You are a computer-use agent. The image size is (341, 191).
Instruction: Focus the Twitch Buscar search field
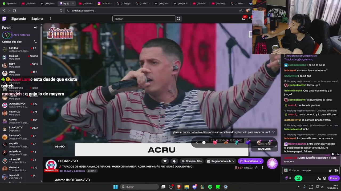(144, 19)
